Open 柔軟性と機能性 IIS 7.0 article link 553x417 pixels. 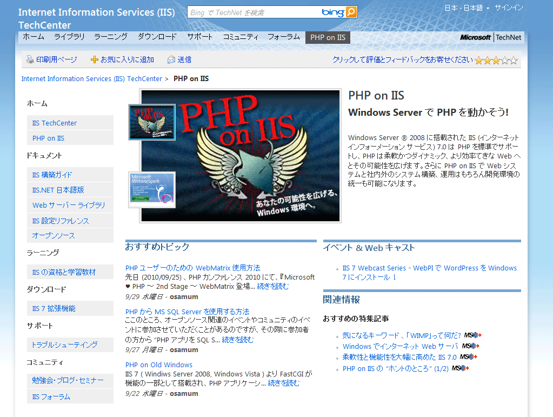(x=399, y=358)
